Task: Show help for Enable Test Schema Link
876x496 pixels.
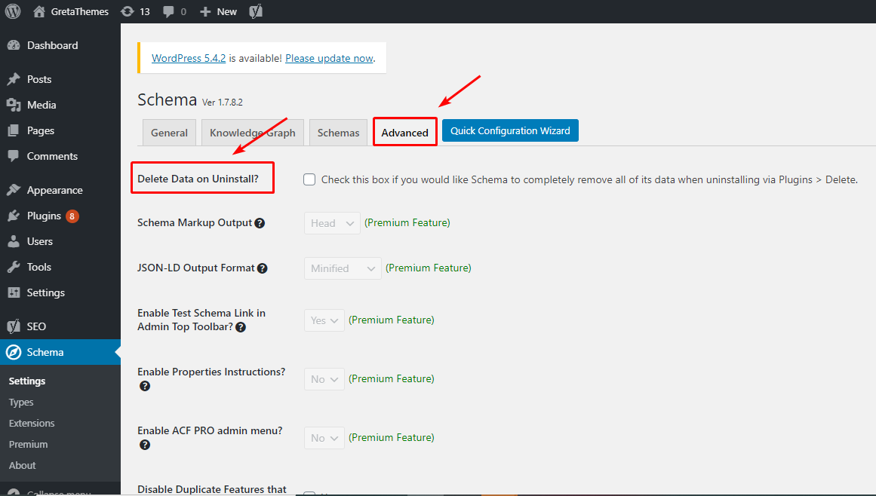Action: pyautogui.click(x=241, y=327)
